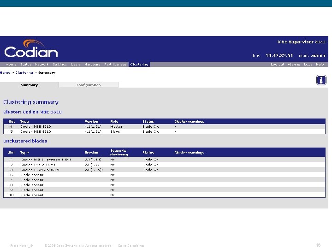Click the Log out link

point(278,65)
